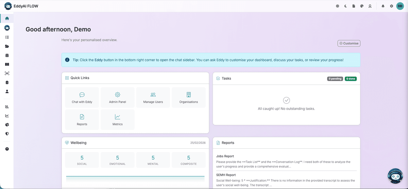
Task: Click the Mental wellbeing score tile
Action: point(153,160)
